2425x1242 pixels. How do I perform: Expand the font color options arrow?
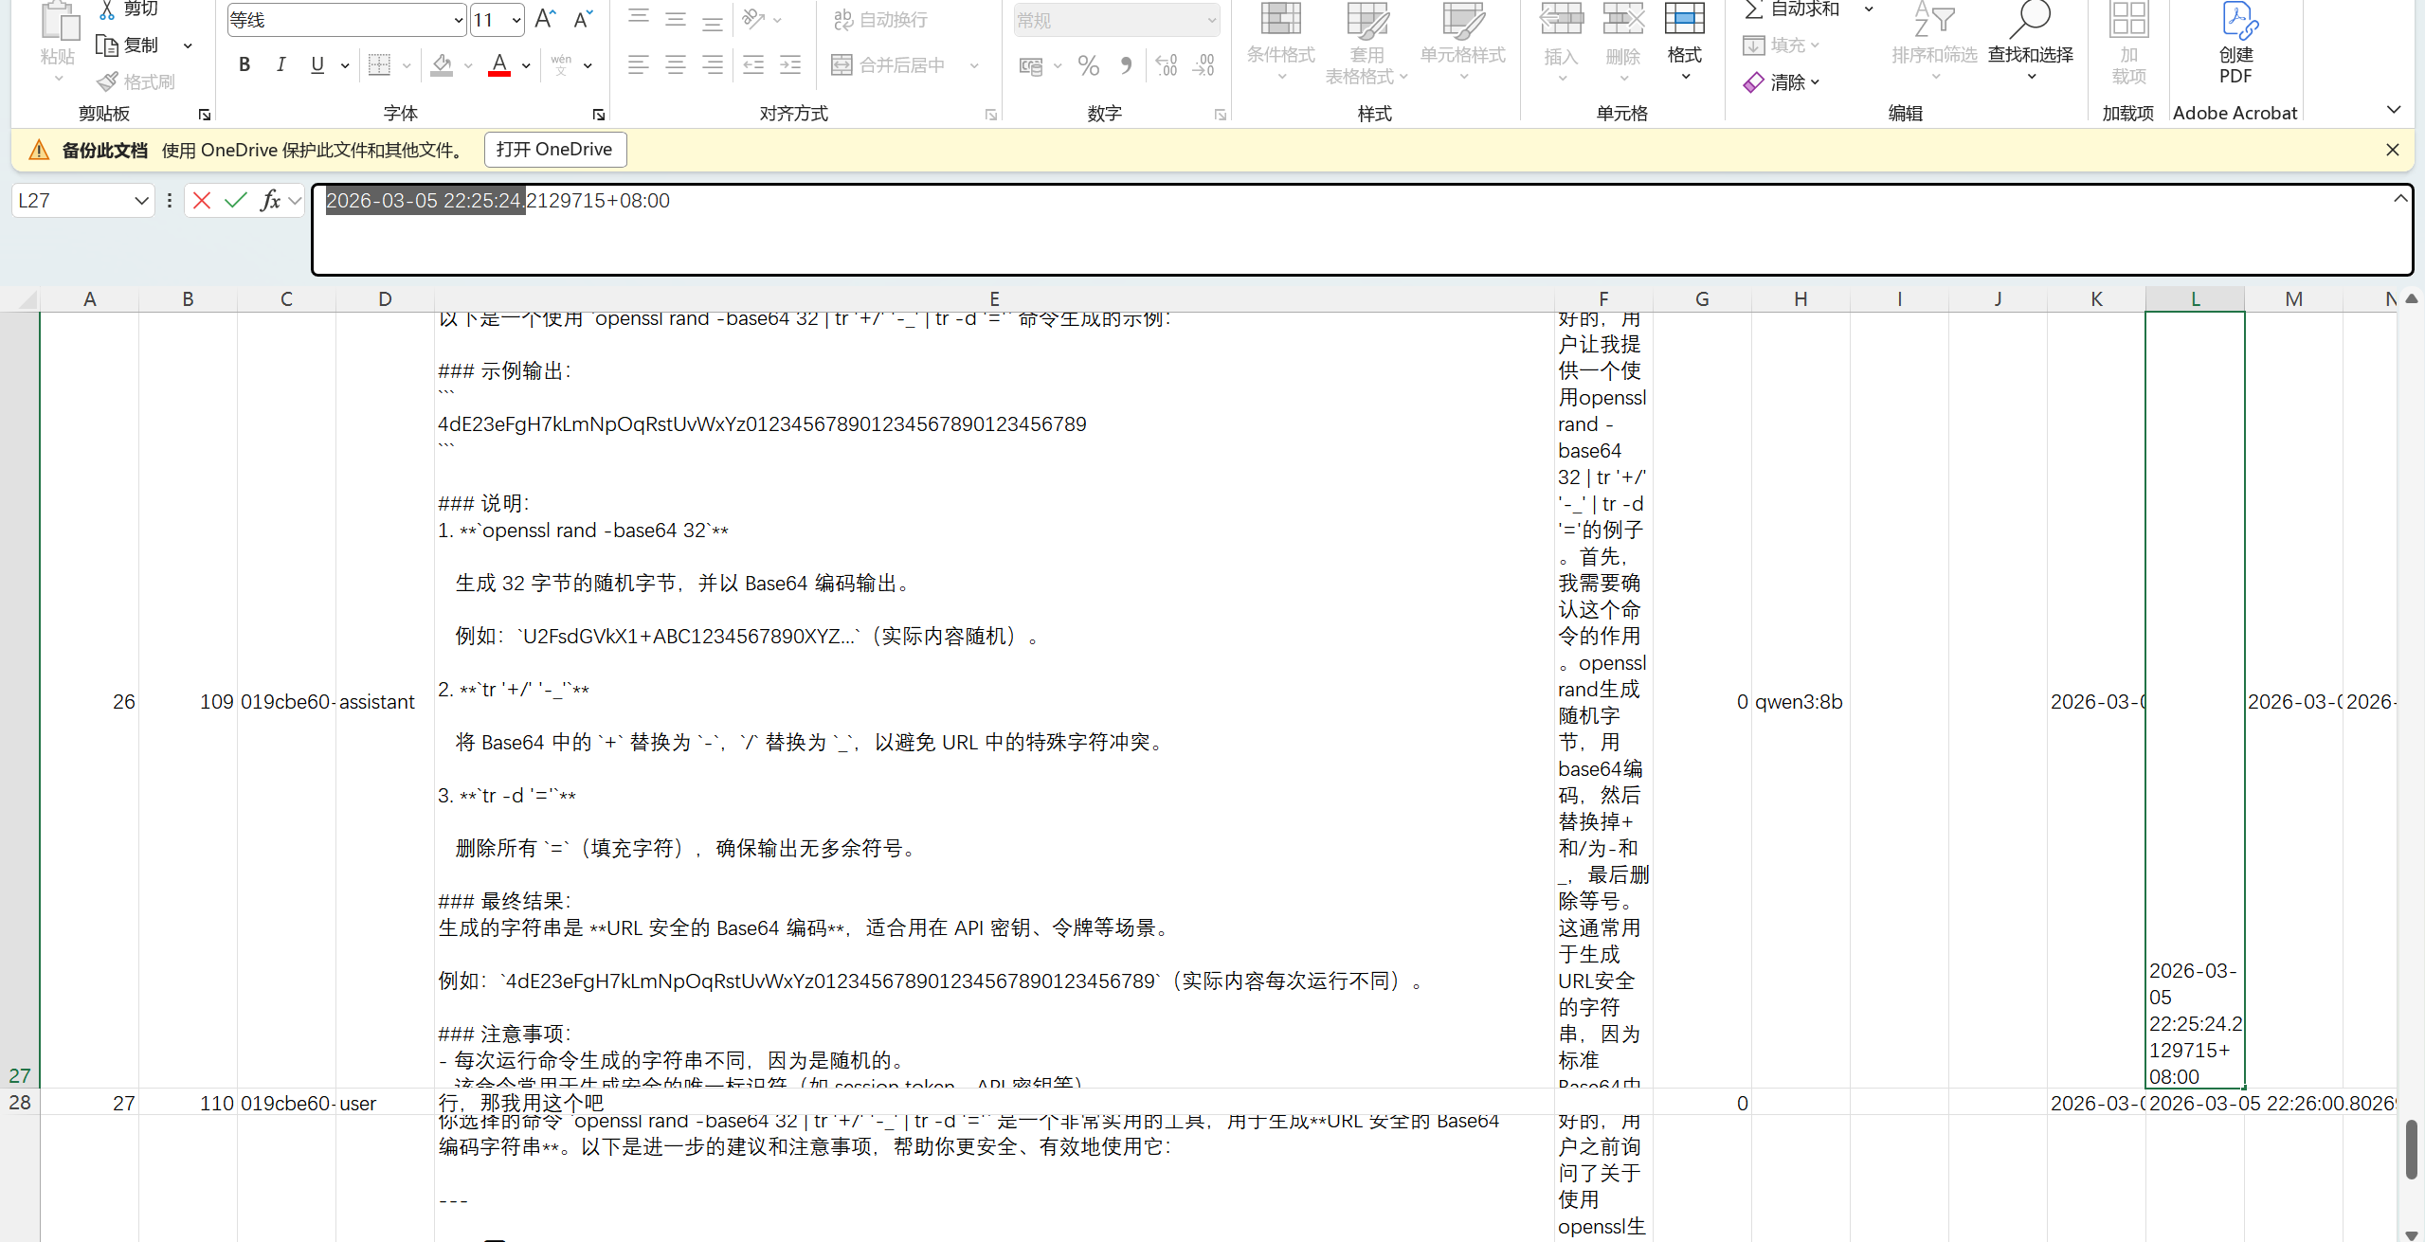(526, 65)
